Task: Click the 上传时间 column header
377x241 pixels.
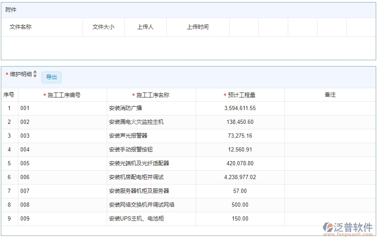Action: (x=198, y=27)
